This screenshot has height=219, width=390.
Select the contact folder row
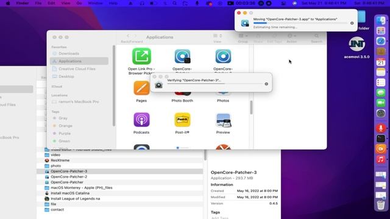point(120,209)
